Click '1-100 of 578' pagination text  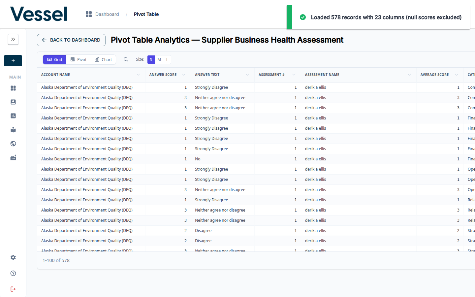[x=56, y=260]
